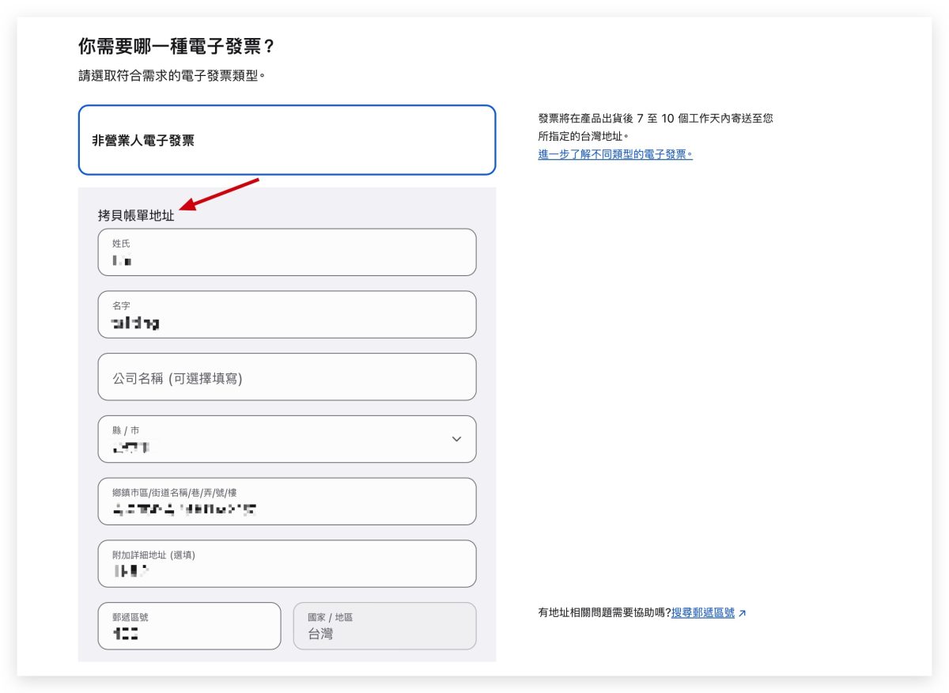The height and width of the screenshot is (693, 949).
Task: Click the invoice delivery notice text
Action: (654, 127)
